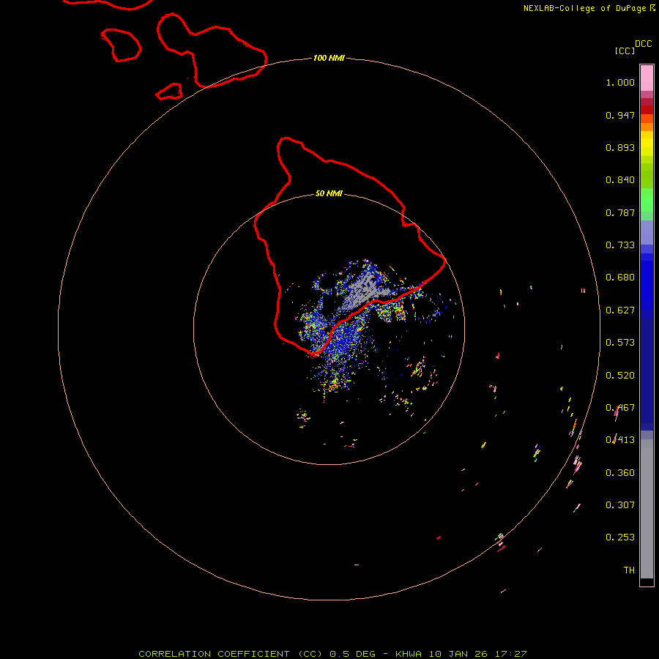Select the 1.000 value on the color scale
This screenshot has width=659, height=659.
pos(620,82)
